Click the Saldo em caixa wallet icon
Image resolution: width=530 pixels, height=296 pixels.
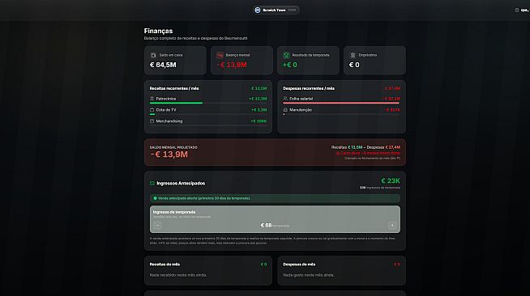click(153, 55)
